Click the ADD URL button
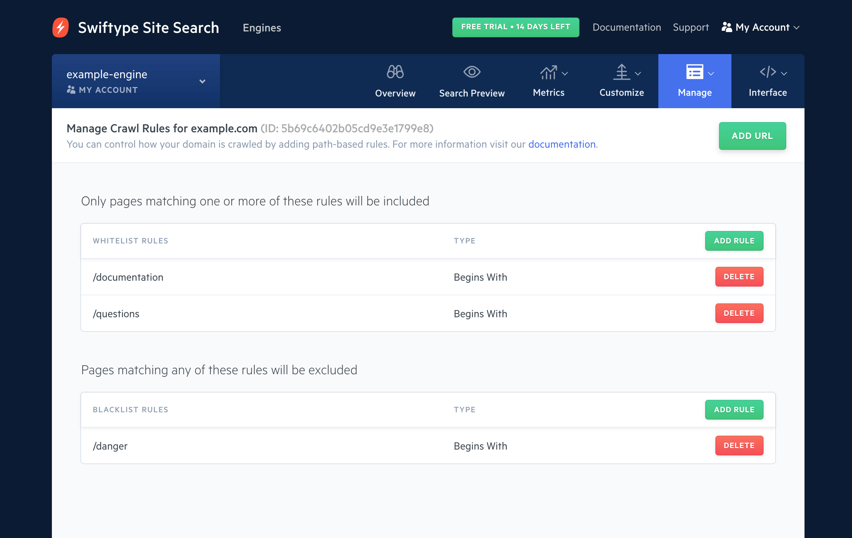 tap(752, 136)
